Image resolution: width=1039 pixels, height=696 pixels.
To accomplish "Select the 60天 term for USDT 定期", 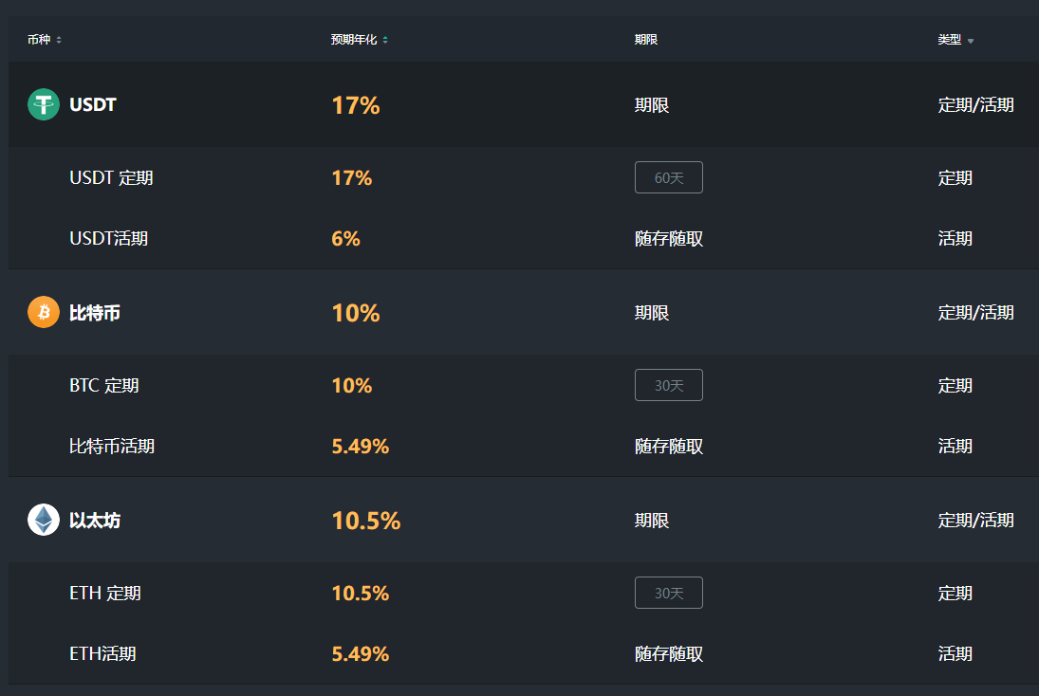I will click(x=668, y=177).
